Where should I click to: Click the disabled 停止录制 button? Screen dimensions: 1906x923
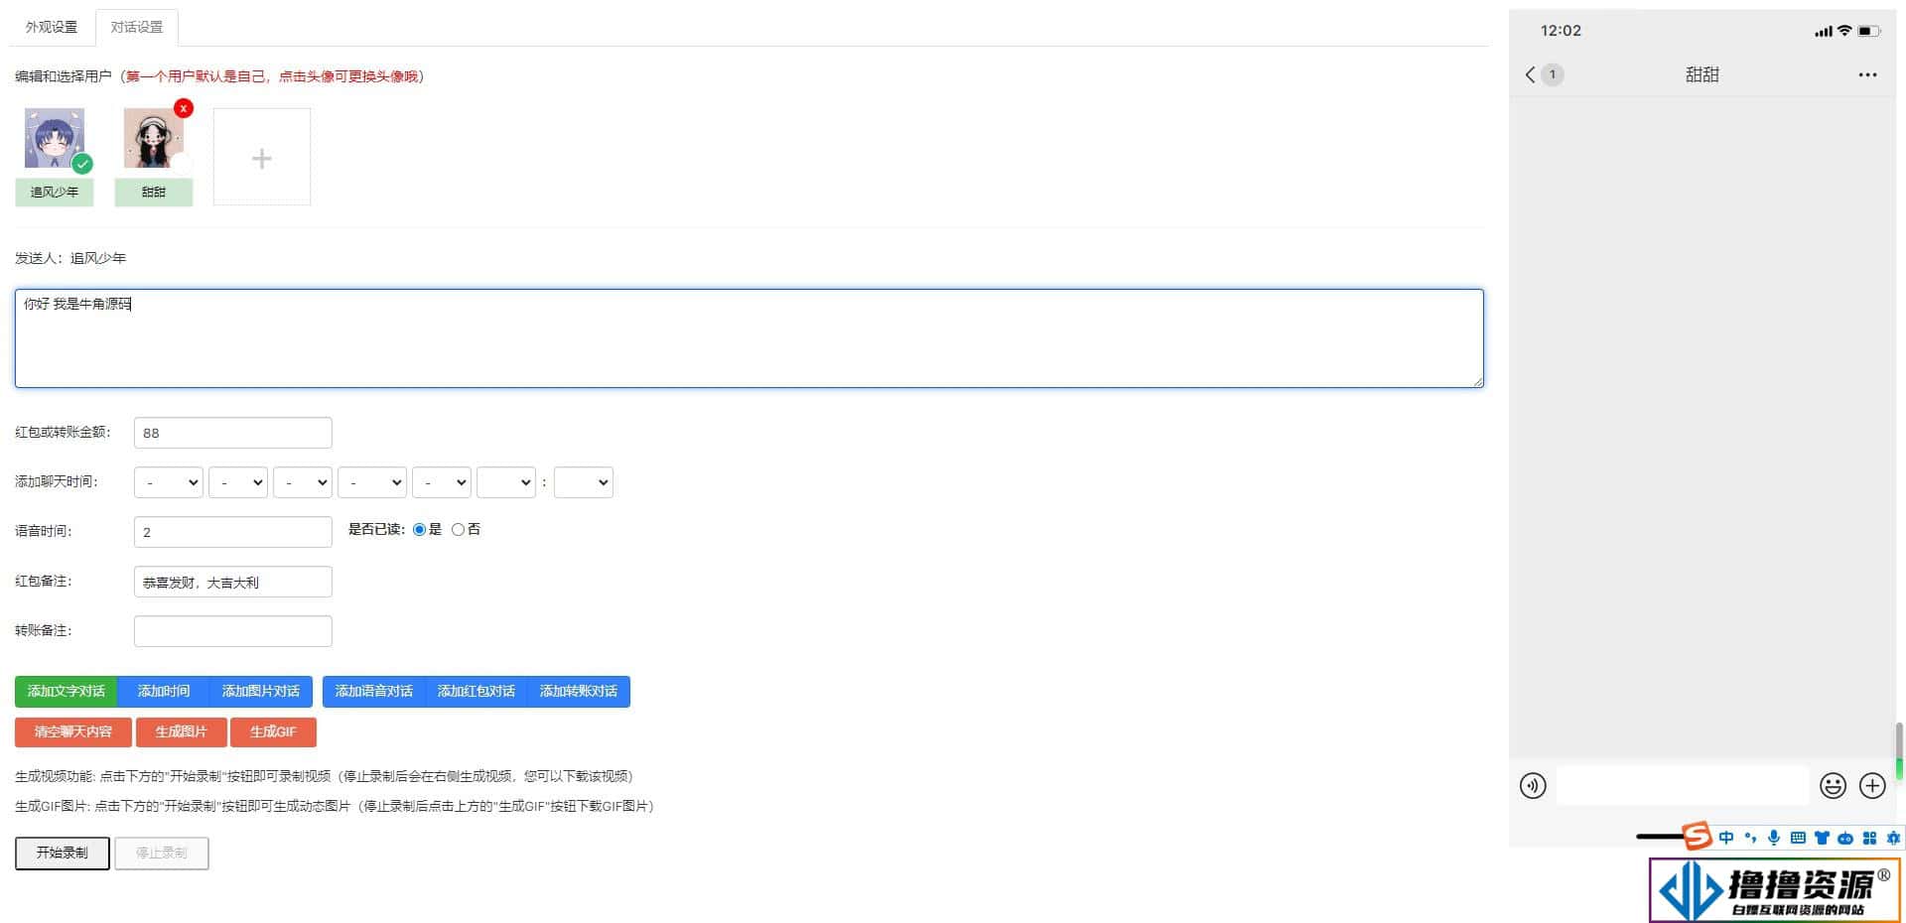tap(162, 854)
